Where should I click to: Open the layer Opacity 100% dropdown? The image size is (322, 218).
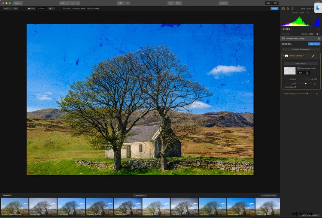[308, 34]
